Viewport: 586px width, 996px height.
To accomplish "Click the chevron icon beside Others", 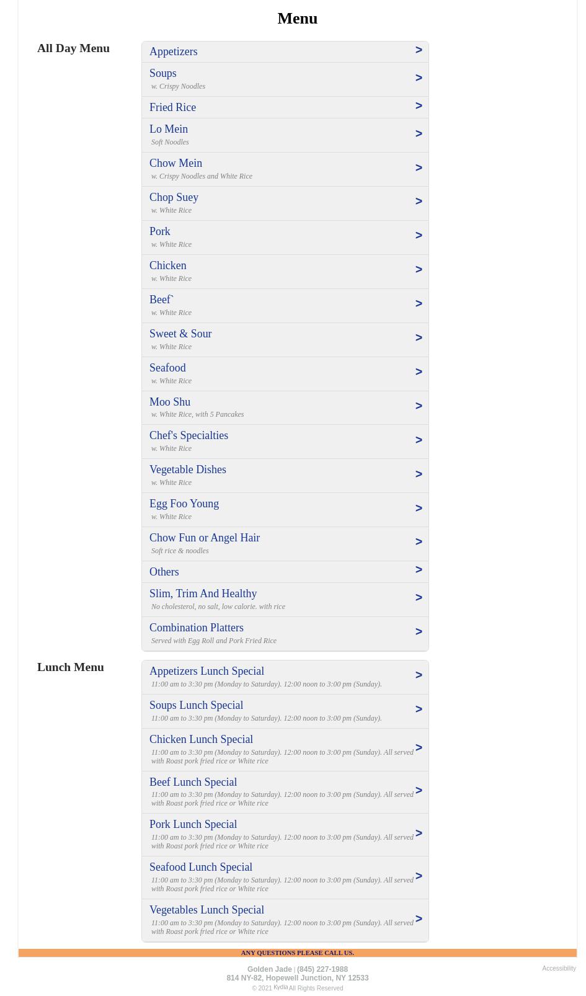I will pos(419,570).
